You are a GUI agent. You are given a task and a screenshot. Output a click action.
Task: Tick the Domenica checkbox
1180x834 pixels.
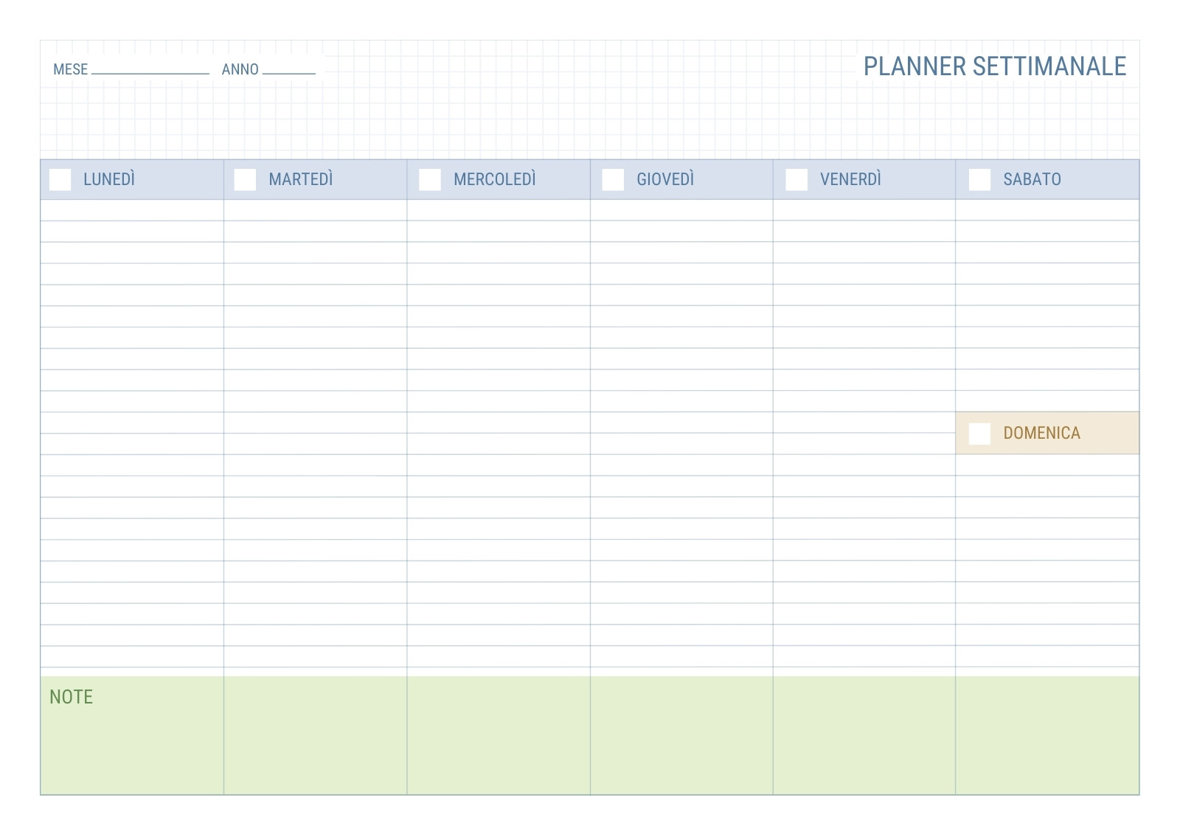(x=979, y=434)
